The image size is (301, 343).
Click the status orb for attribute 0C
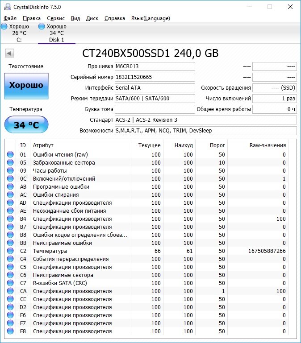click(10, 178)
